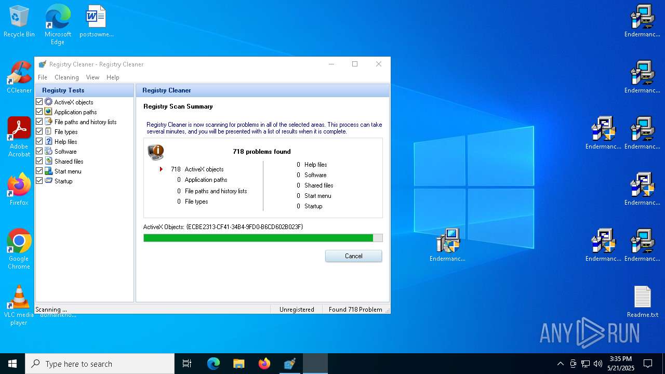Open Microsoft Edge from the taskbar
The image size is (665, 374).
(x=213, y=364)
